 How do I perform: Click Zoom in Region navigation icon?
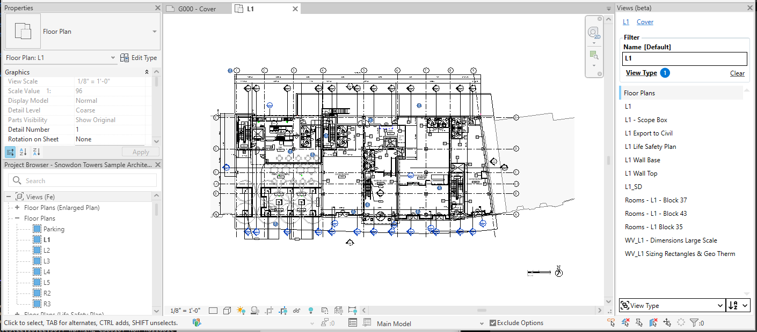pyautogui.click(x=593, y=55)
